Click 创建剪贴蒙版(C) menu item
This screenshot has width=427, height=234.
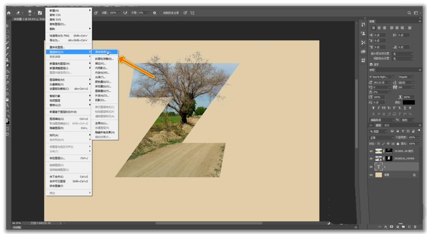(69, 89)
